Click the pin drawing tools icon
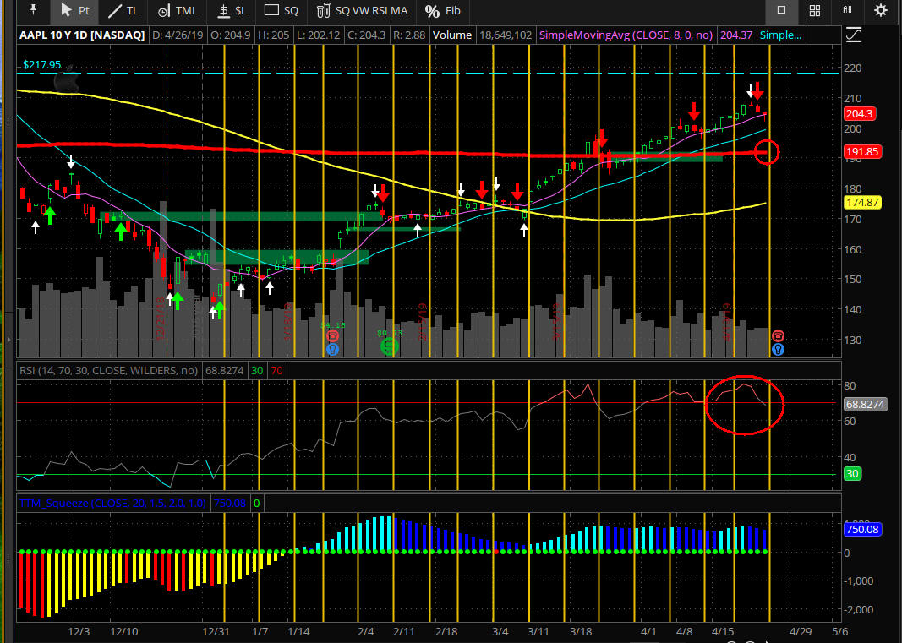 pyautogui.click(x=33, y=11)
